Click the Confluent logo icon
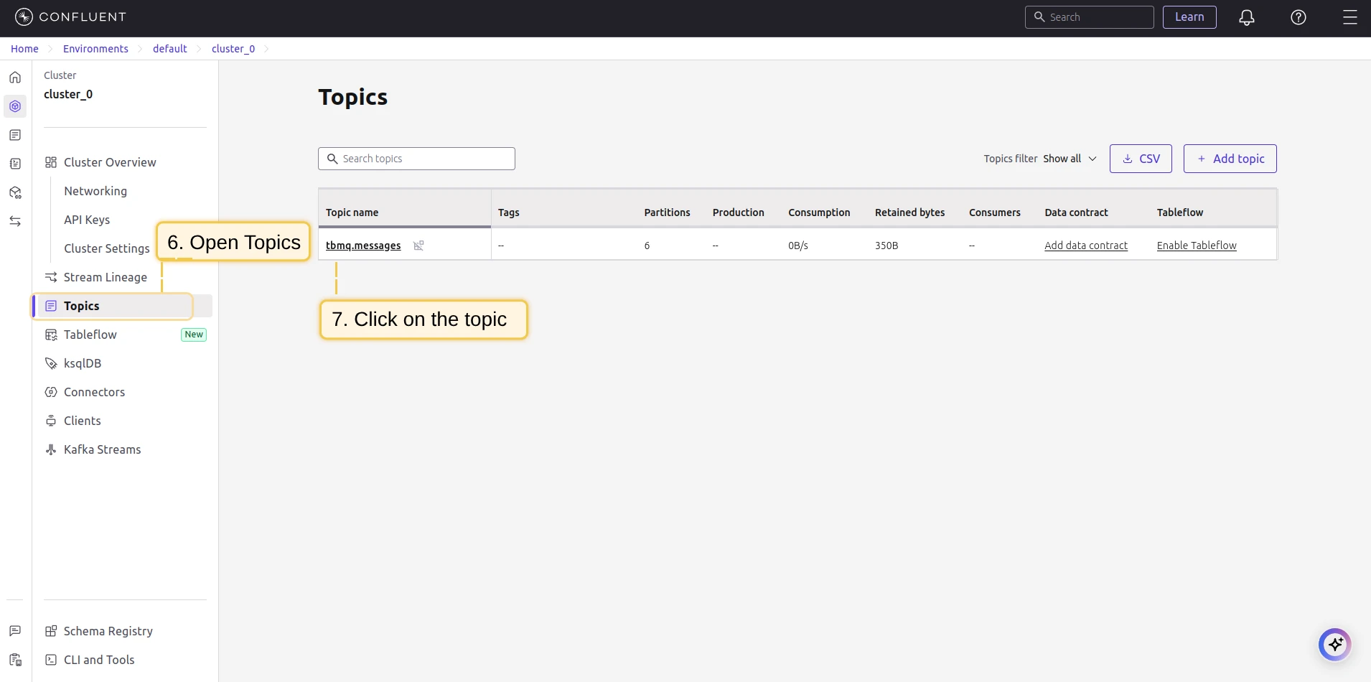 [x=24, y=17]
